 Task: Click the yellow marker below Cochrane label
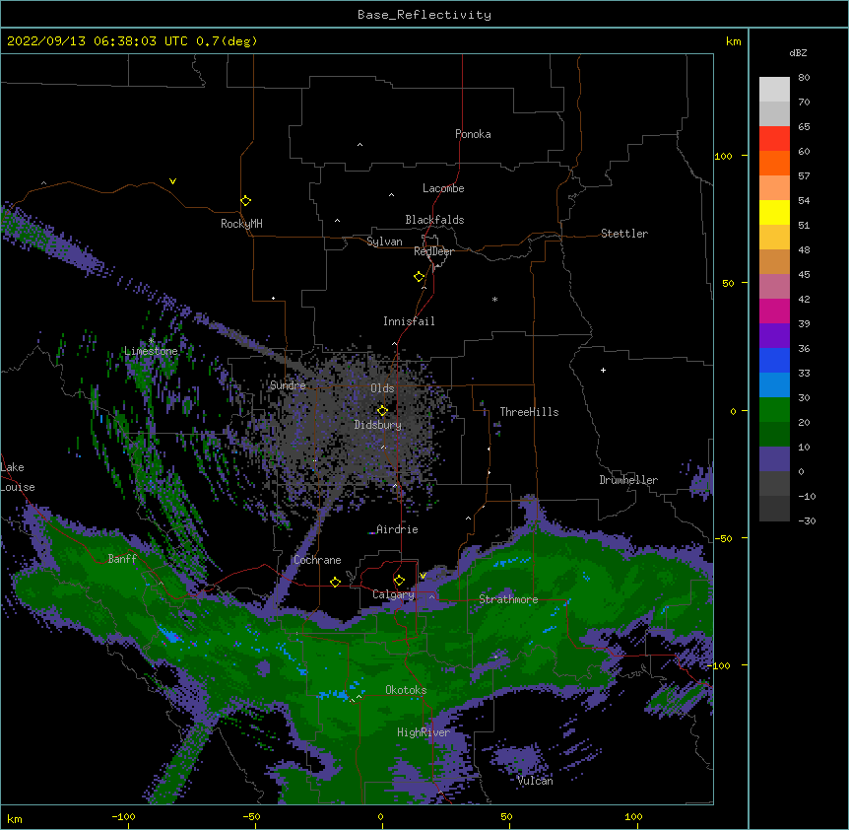tap(335, 582)
